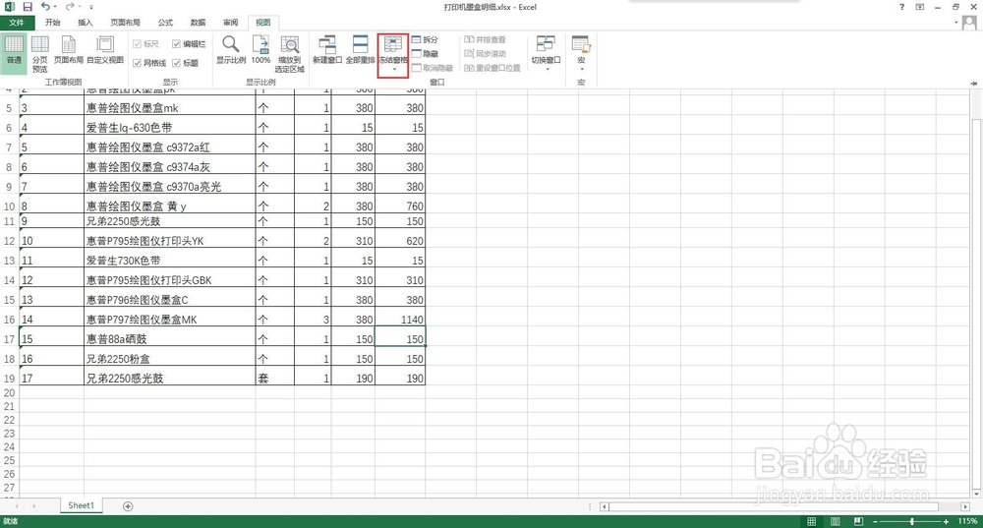Switch to Page Layout view in status bar
Screen dimensions: 983x528
coord(835,521)
